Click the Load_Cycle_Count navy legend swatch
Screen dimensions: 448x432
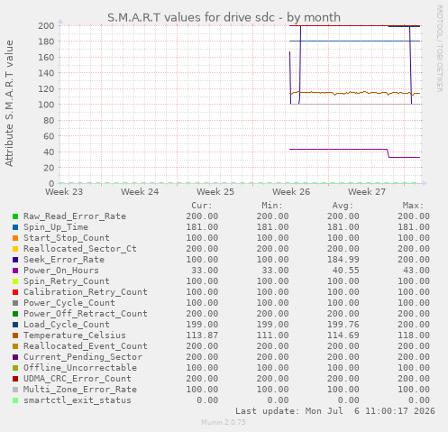pyautogui.click(x=15, y=325)
